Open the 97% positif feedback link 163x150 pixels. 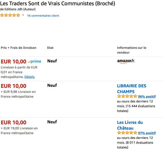(x=147, y=133)
